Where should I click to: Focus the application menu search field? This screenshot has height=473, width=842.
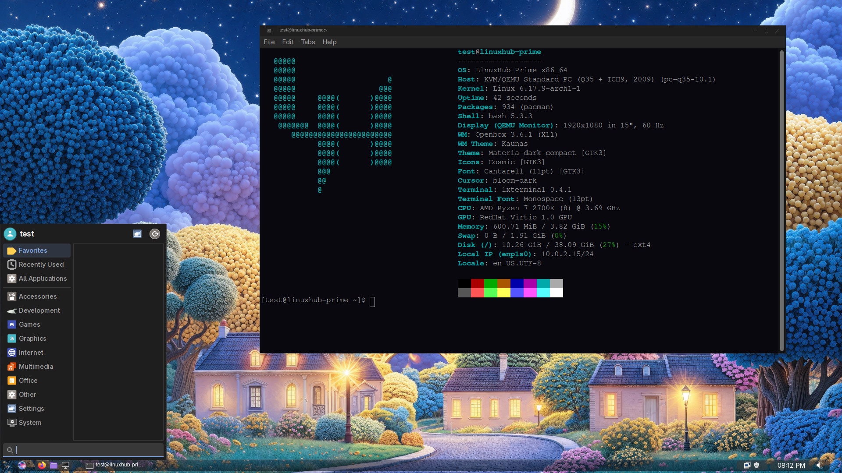88,450
